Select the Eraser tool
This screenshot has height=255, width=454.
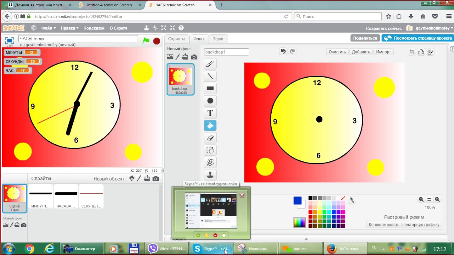pos(210,138)
